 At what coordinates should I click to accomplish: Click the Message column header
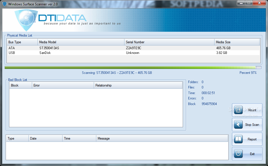(x=162, y=138)
